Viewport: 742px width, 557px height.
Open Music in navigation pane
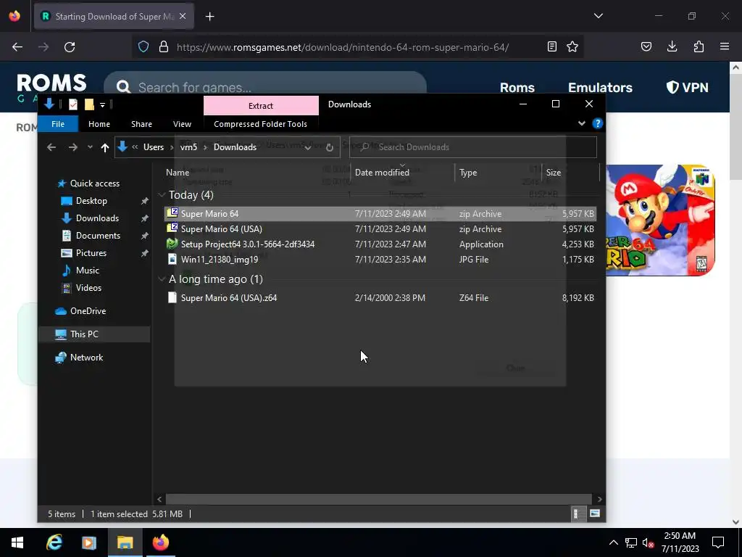(87, 271)
